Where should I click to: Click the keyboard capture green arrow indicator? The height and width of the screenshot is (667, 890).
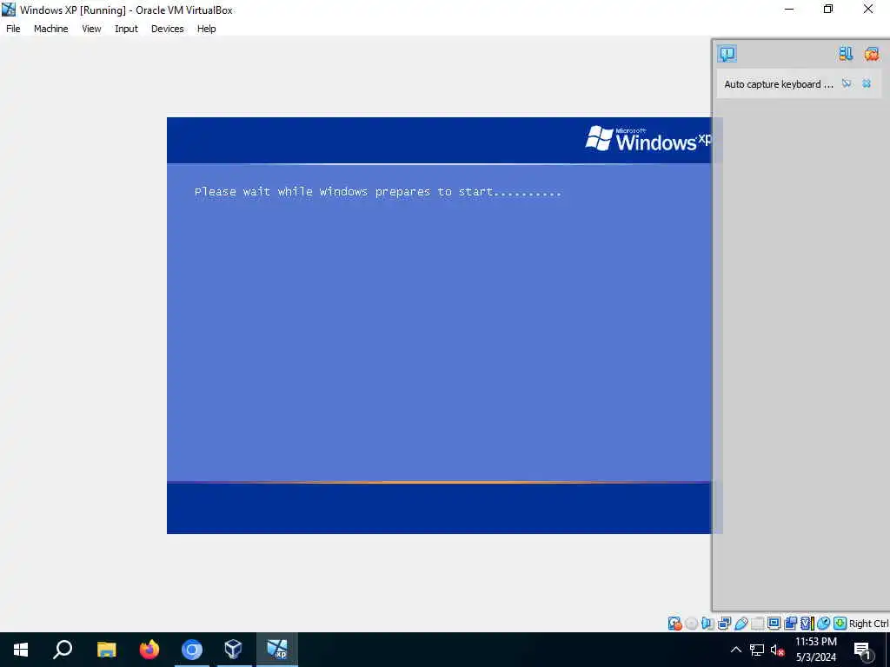(840, 624)
